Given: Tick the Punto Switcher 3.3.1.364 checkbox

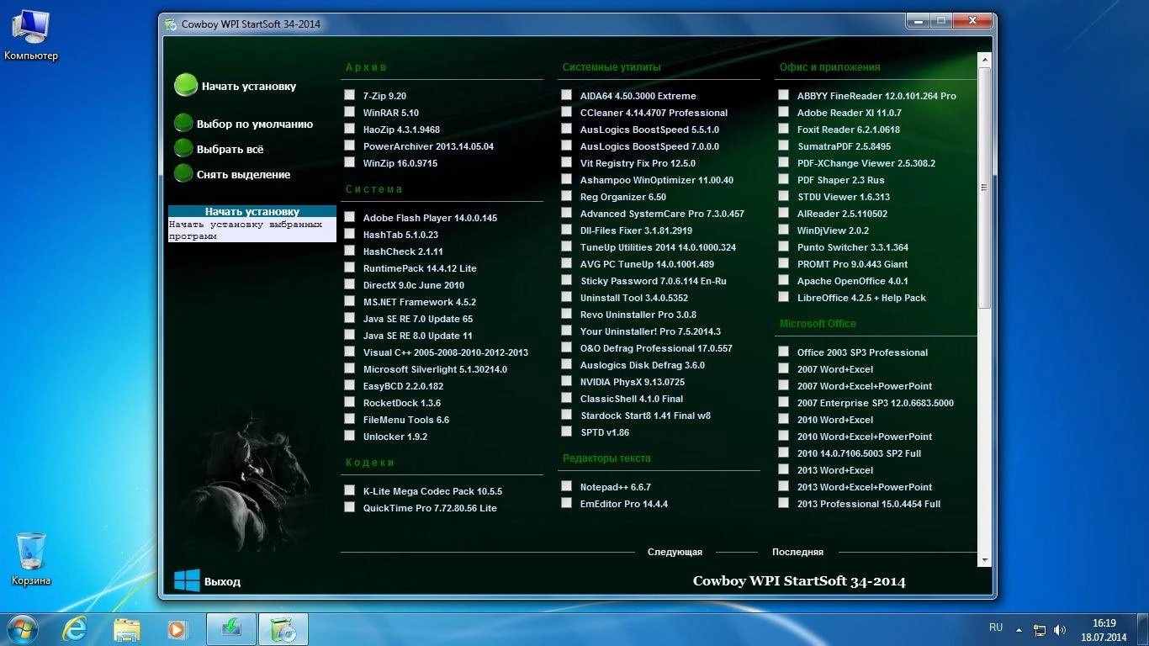Looking at the screenshot, I should 783,246.
